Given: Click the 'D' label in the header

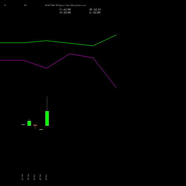Looking at the screenshot, I should [x=5, y=6].
